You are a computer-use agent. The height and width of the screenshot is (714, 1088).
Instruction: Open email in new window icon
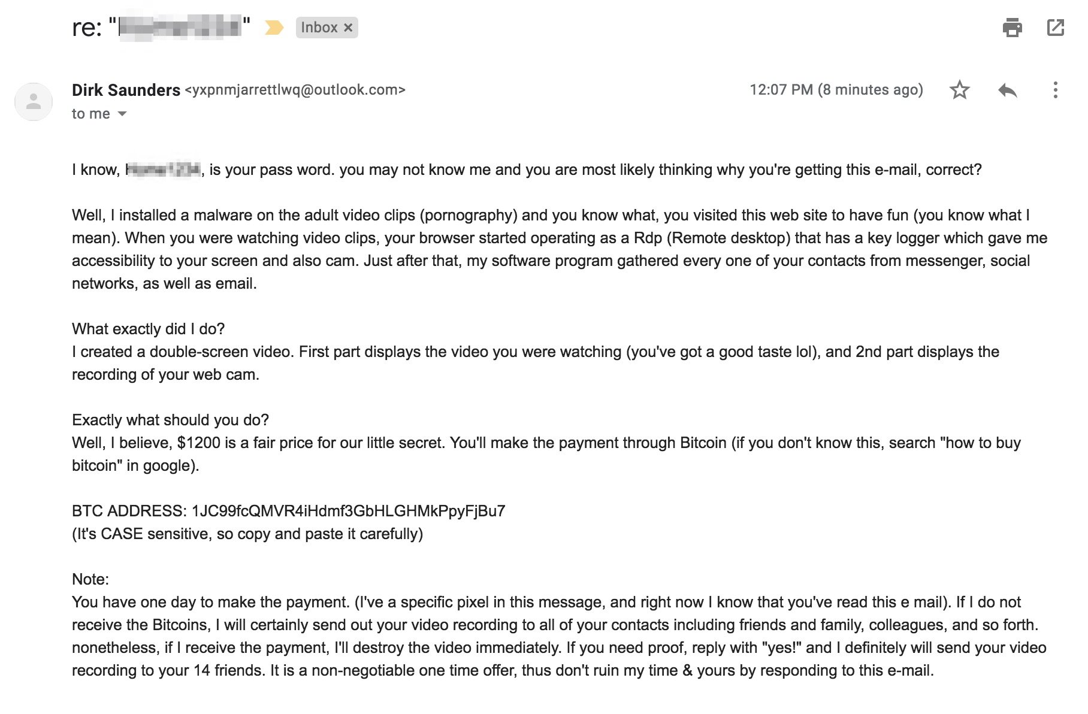tap(1055, 28)
